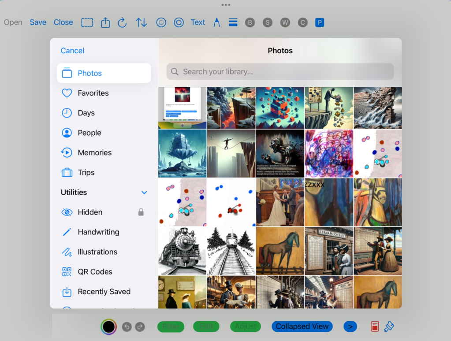The width and height of the screenshot is (451, 341).
Task: Toggle the gray B circle button
Action: [x=250, y=22]
